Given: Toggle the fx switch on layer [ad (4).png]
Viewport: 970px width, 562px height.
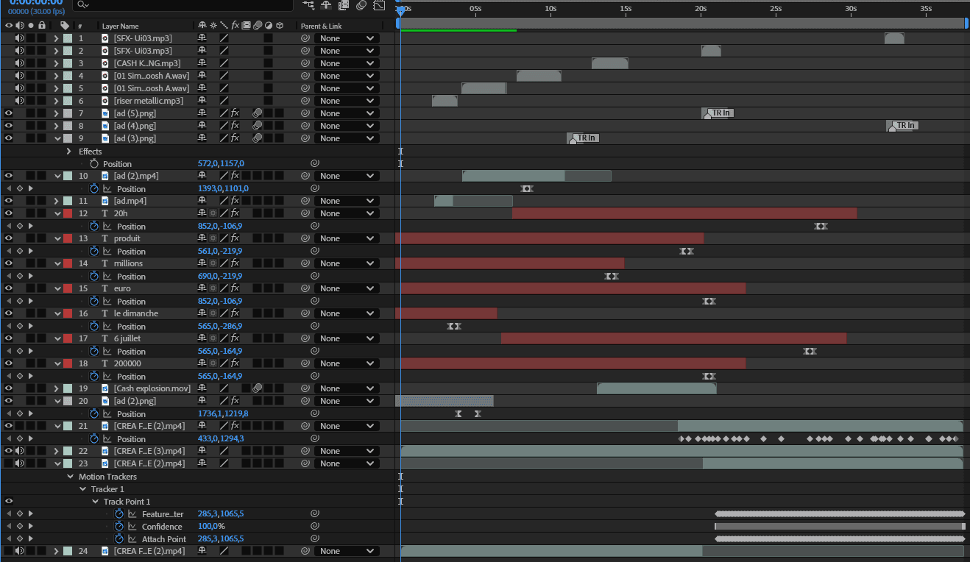Looking at the screenshot, I should point(235,126).
